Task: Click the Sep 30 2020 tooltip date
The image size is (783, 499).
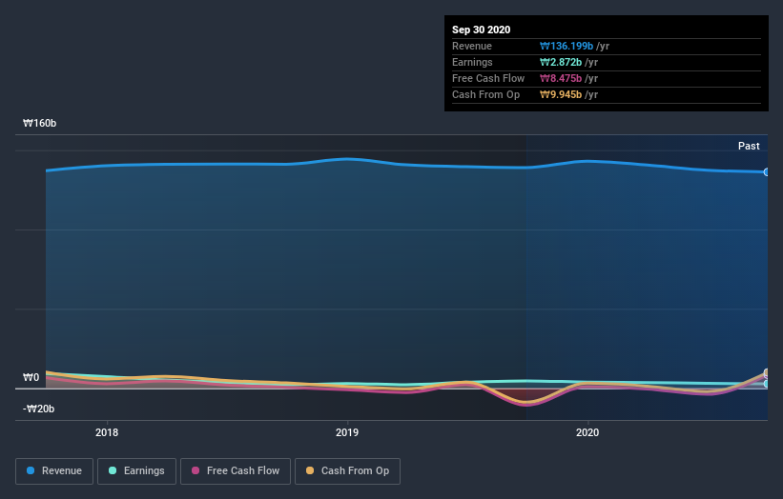Action: 481,30
